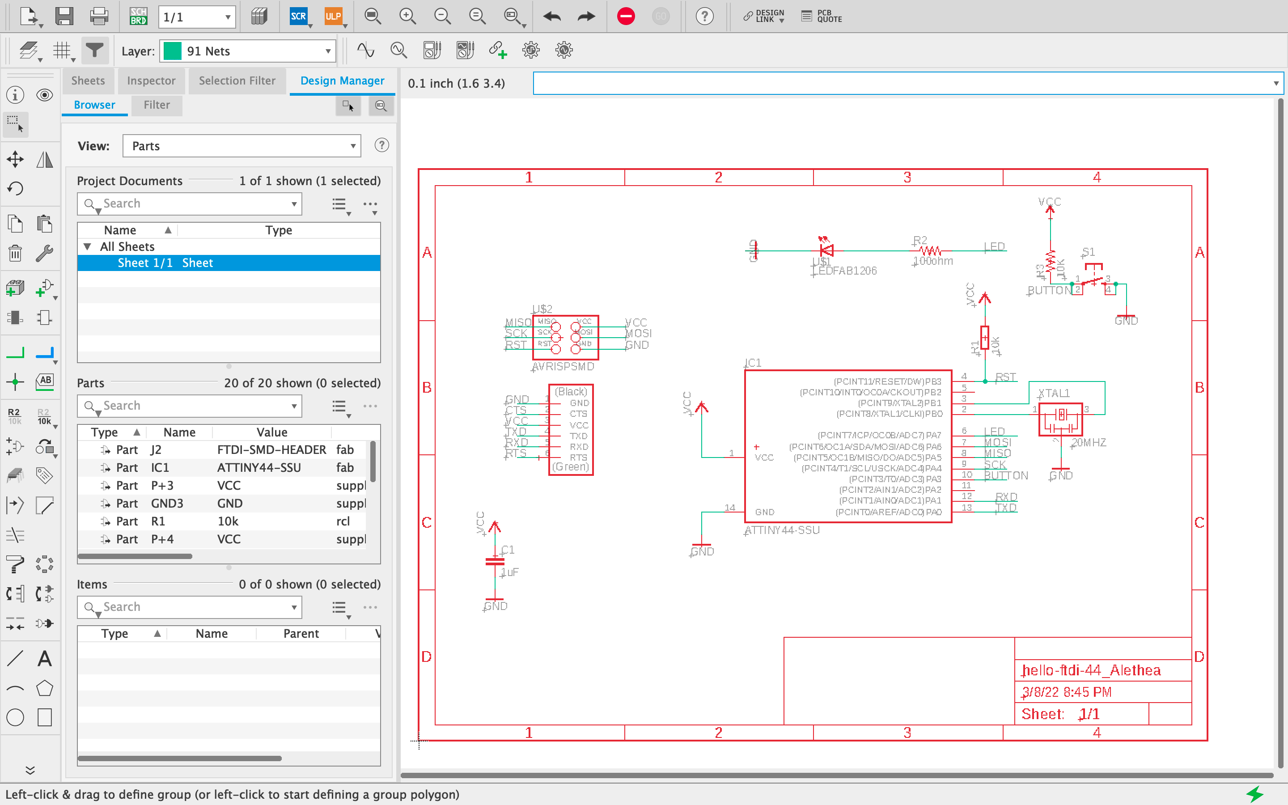Click the Parts search field

[190, 406]
